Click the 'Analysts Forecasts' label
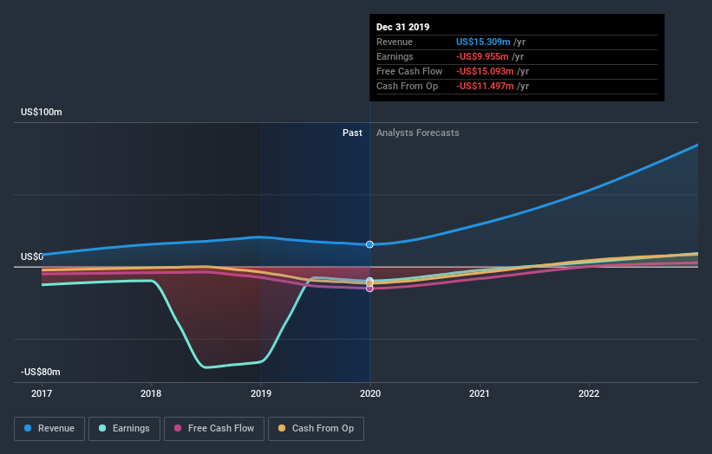The image size is (712, 454). click(417, 133)
